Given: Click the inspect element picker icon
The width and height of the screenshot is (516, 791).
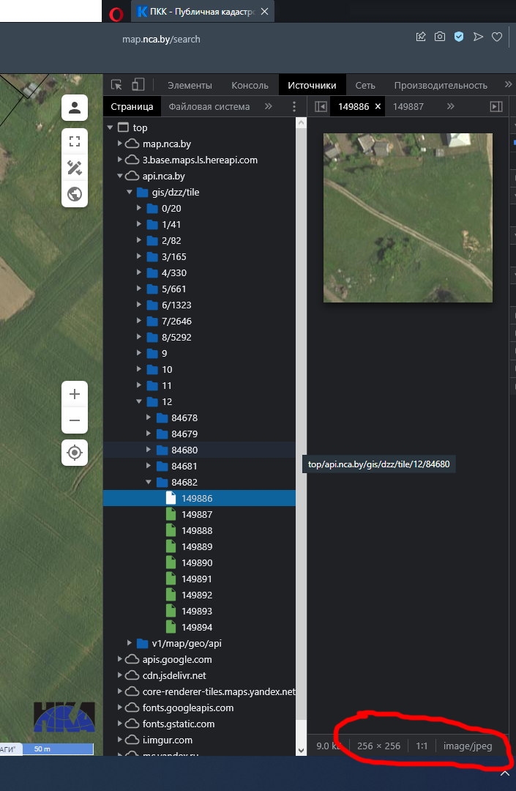Looking at the screenshot, I should coord(116,85).
